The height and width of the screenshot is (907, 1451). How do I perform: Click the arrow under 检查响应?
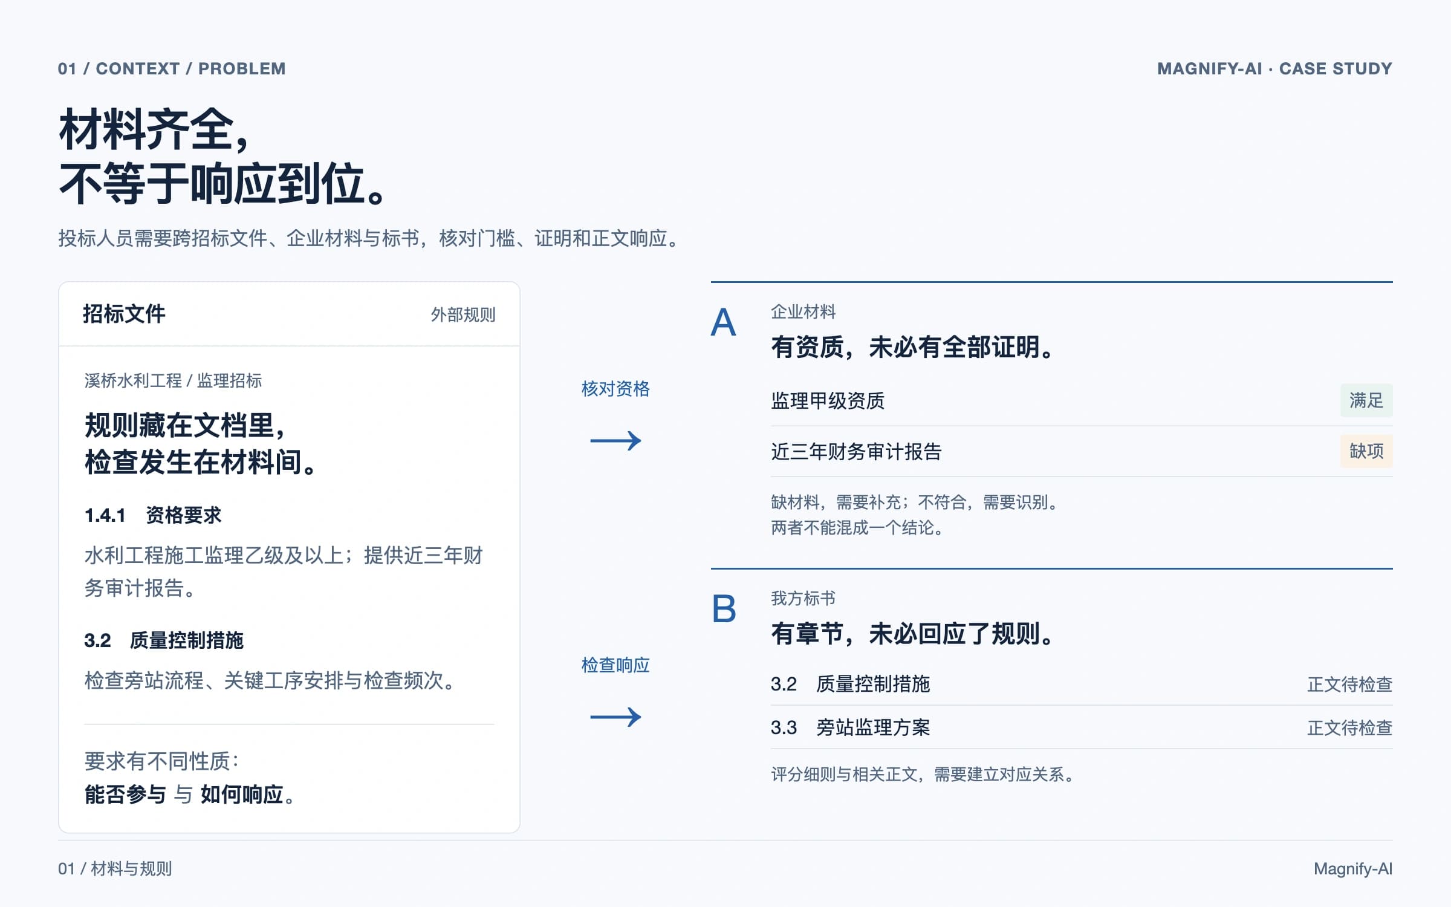click(x=615, y=717)
